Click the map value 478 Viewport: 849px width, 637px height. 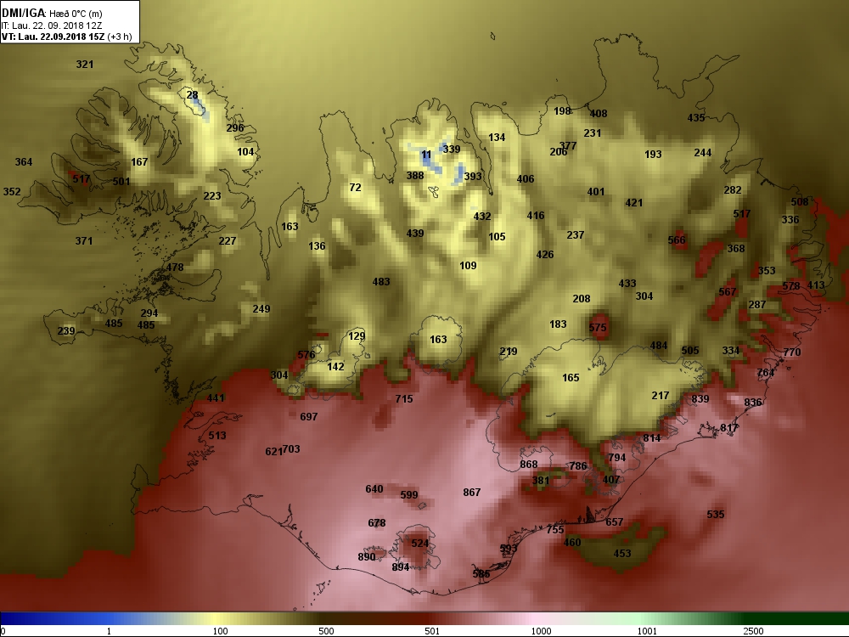click(175, 267)
